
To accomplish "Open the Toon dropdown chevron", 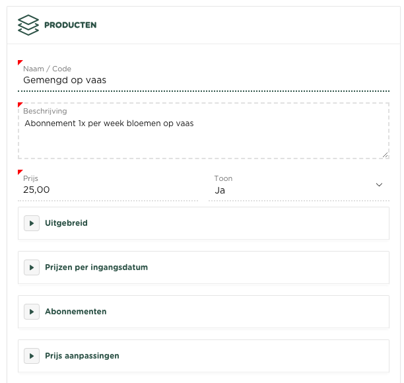I will [379, 185].
